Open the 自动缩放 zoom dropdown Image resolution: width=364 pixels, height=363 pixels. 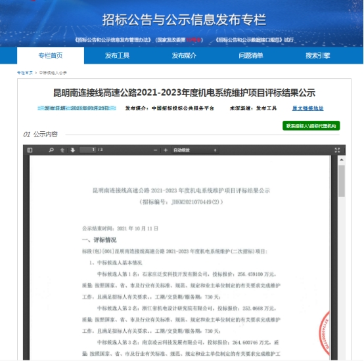[195, 150]
